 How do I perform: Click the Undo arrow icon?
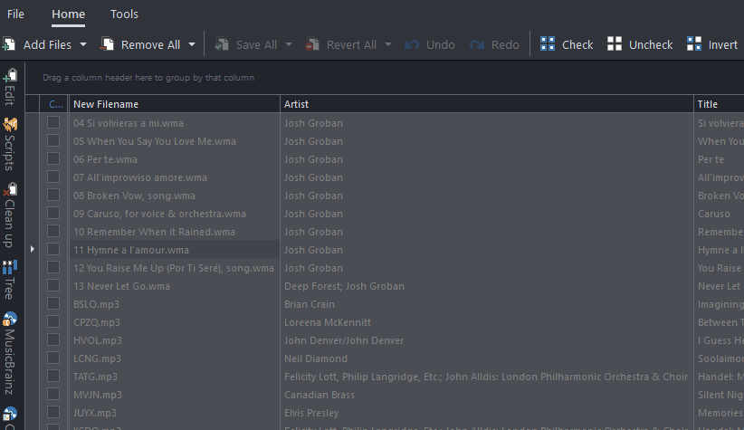coord(412,44)
